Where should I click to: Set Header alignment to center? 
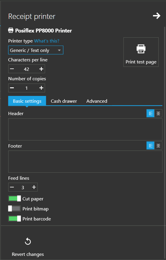pyautogui.click(x=158, y=113)
